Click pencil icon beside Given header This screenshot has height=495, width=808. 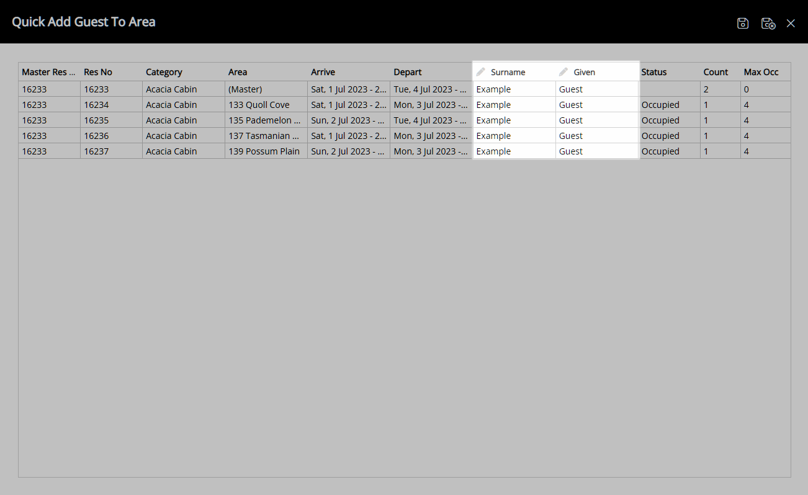563,72
